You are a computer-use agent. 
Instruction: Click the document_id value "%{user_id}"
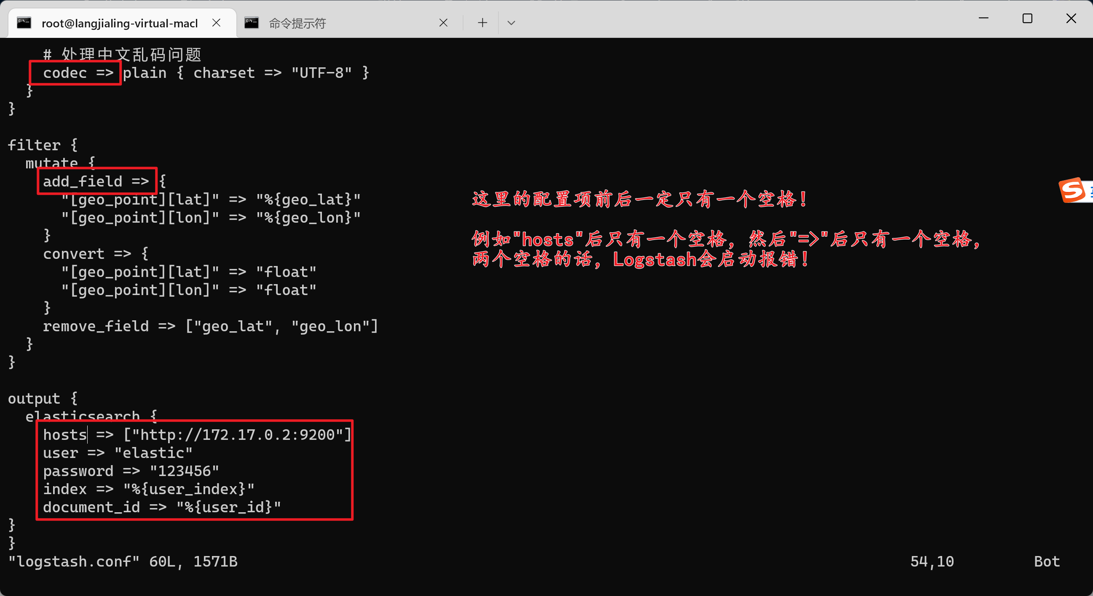[229, 507]
